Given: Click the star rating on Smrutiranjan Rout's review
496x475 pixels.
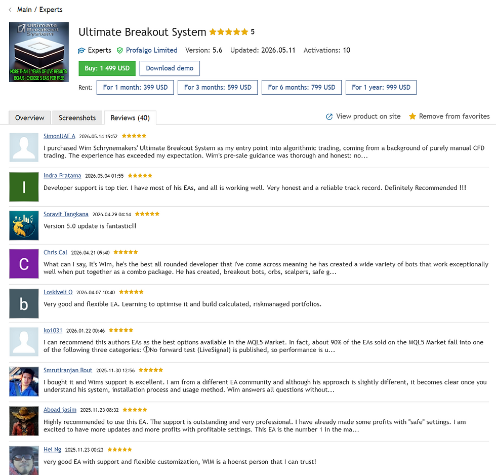Looking at the screenshot, I should coord(151,370).
